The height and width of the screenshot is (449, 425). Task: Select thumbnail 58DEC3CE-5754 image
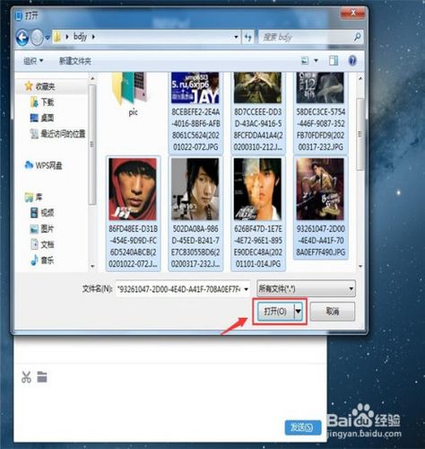pyautogui.click(x=320, y=112)
